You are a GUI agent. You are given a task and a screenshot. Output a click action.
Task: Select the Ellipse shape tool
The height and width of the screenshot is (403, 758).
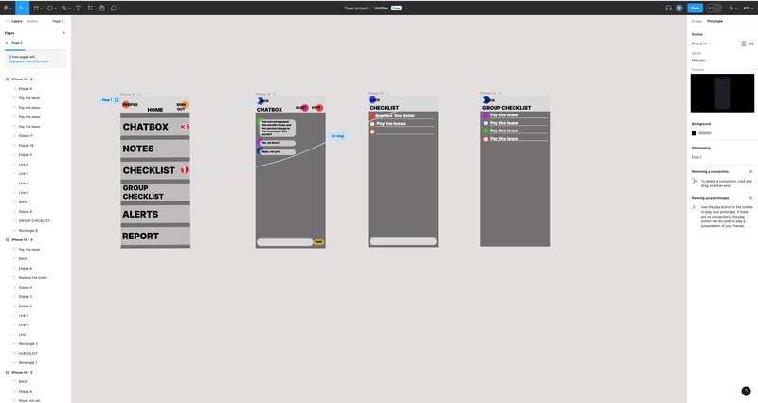[x=50, y=8]
